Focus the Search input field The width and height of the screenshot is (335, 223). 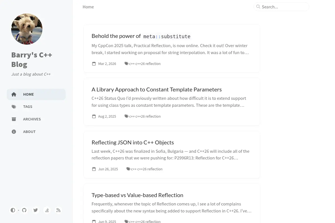click(281, 7)
